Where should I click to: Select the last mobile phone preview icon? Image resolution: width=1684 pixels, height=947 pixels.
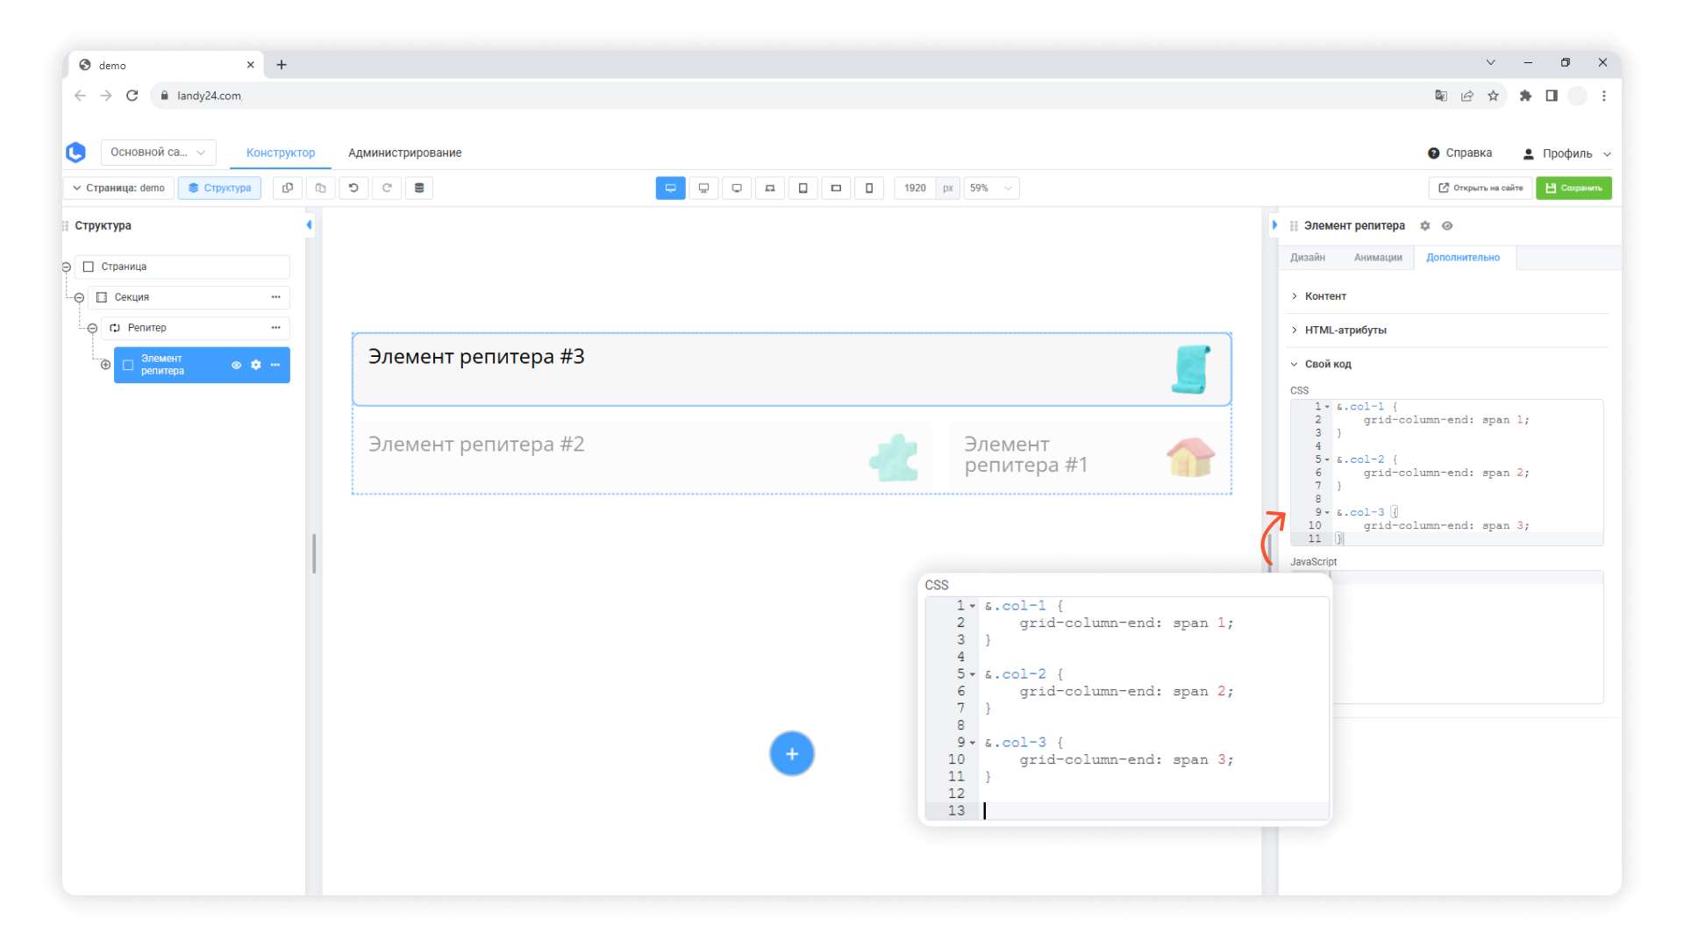(869, 188)
